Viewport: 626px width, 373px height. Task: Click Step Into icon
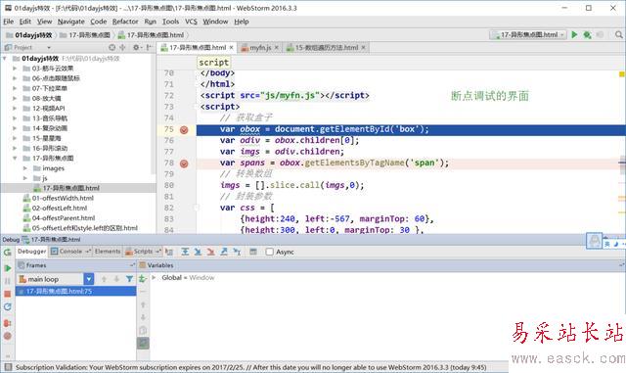click(x=198, y=252)
